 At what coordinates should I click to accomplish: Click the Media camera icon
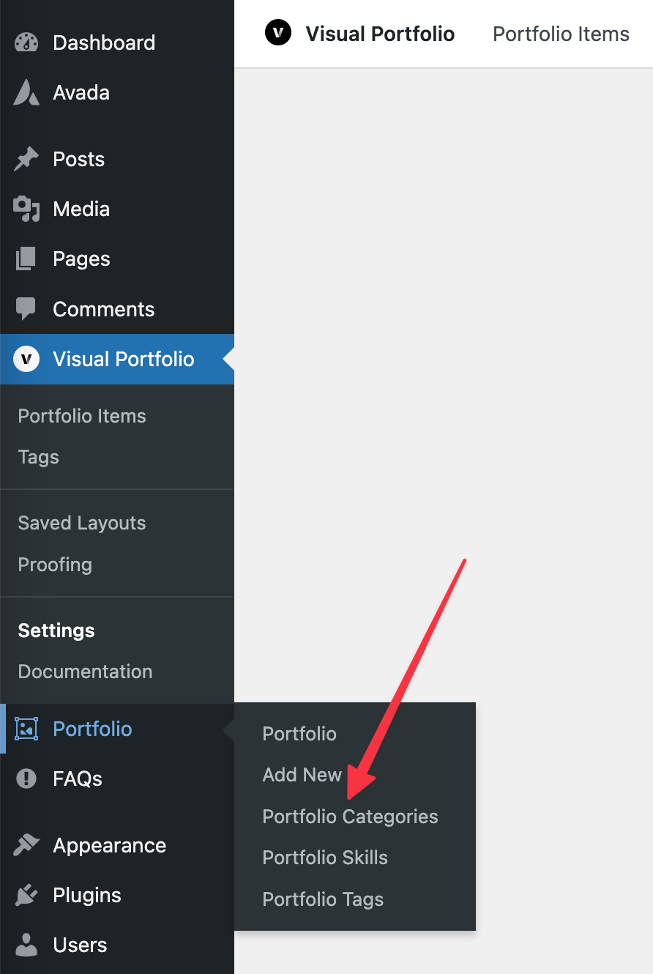click(26, 209)
